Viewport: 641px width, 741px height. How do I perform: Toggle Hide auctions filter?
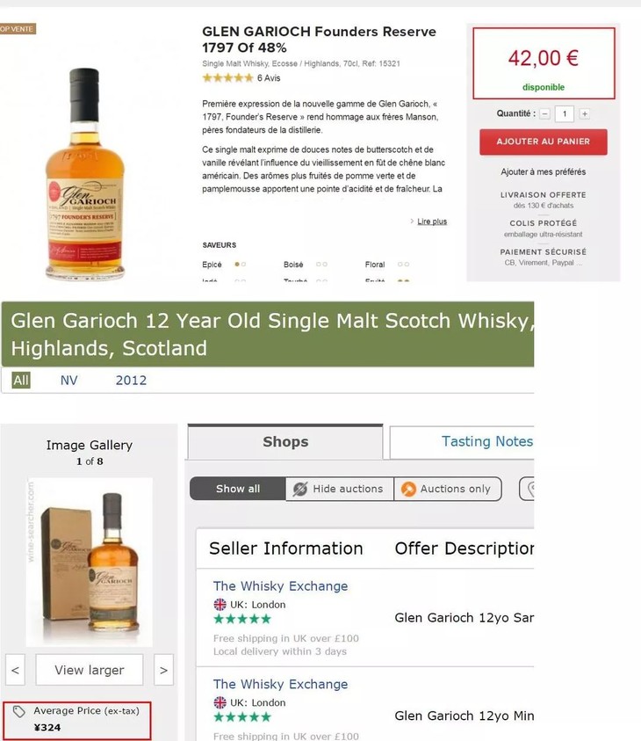click(340, 489)
